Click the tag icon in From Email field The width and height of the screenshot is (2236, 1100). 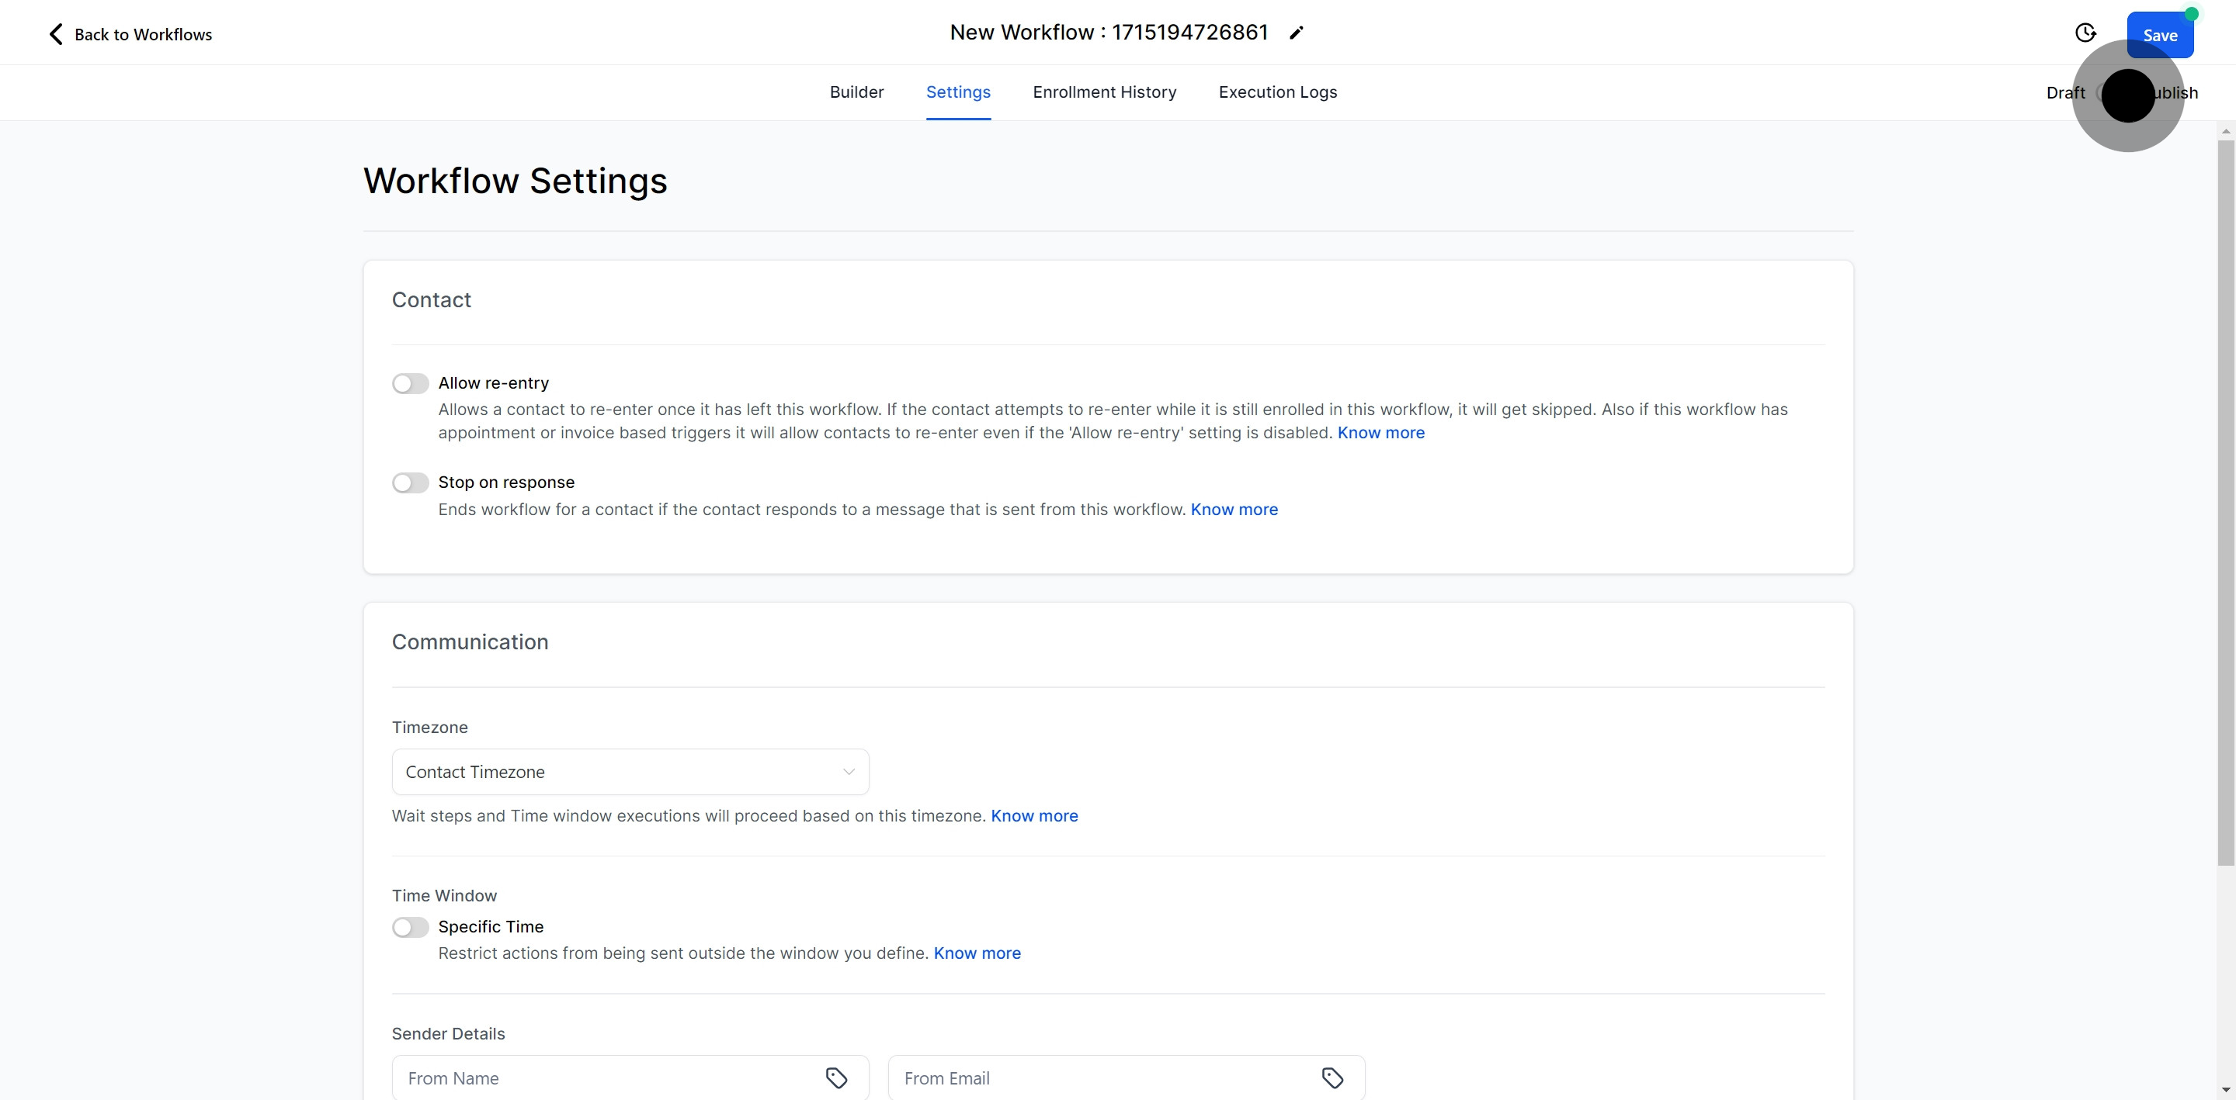pyautogui.click(x=1332, y=1078)
